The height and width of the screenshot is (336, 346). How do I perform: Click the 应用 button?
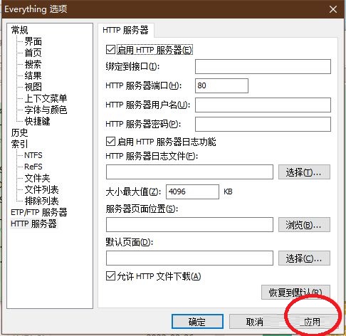tap(312, 322)
